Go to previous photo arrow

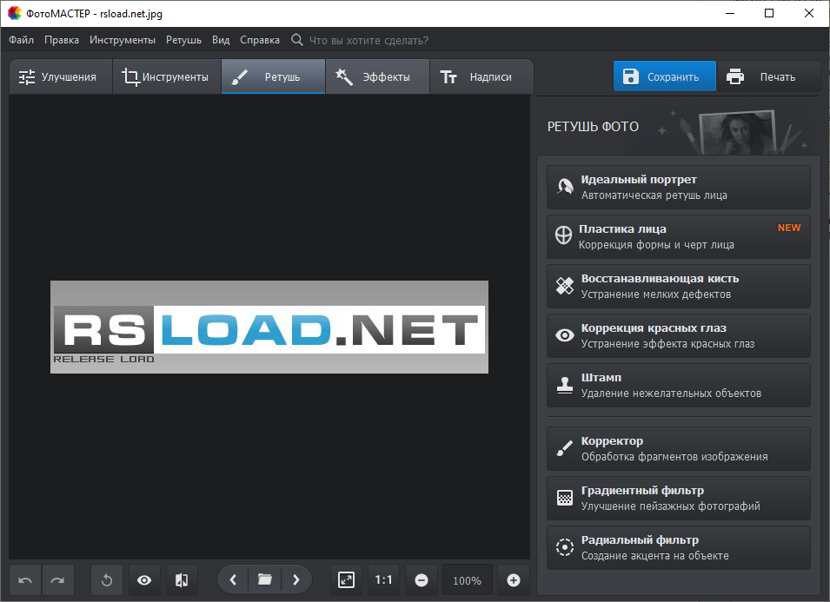point(233,580)
